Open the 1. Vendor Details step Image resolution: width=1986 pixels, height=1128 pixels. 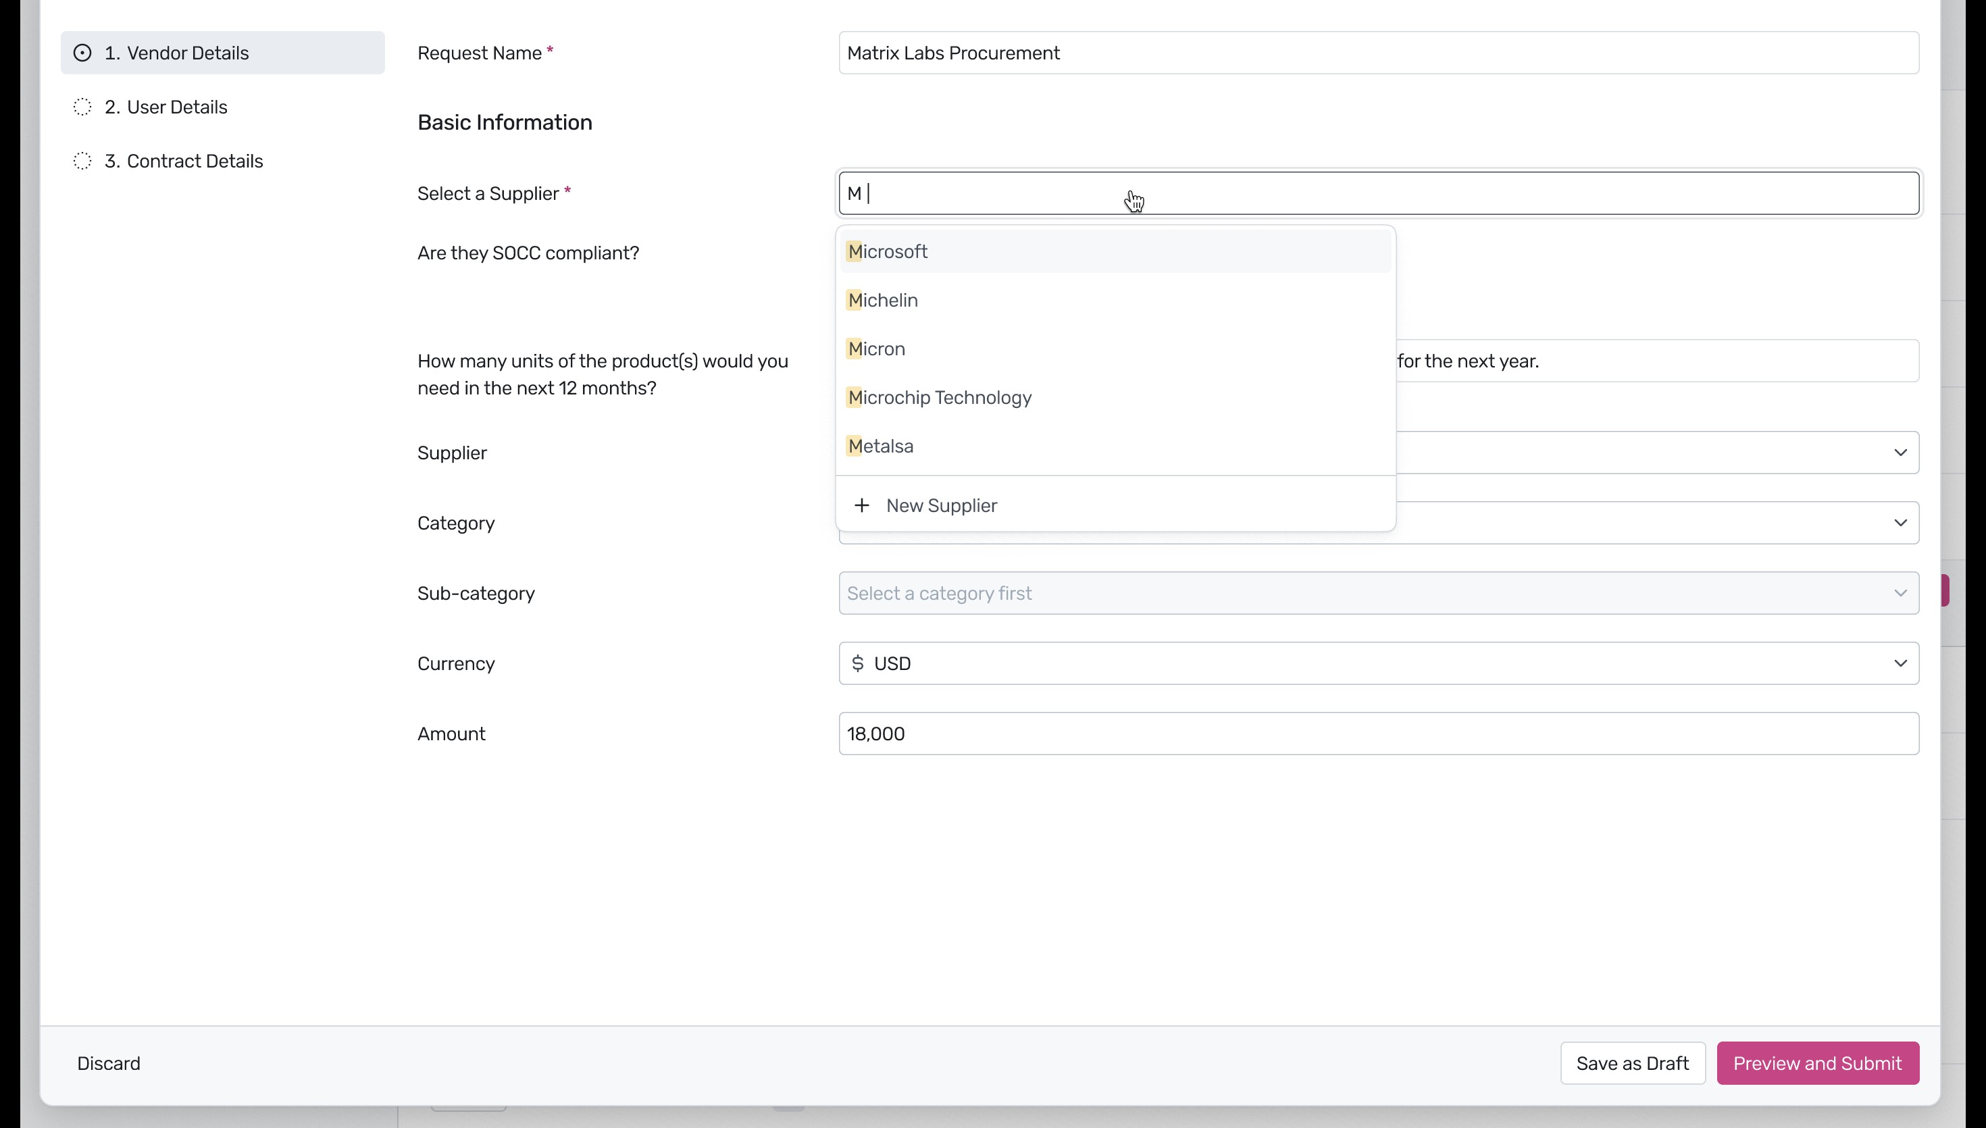(222, 53)
